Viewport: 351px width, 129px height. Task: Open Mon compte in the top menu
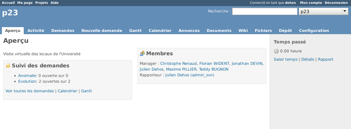tap(311, 3)
